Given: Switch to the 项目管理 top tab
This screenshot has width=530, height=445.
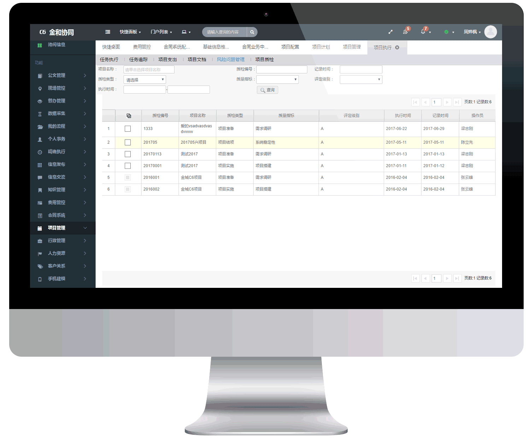Looking at the screenshot, I should coord(352,47).
